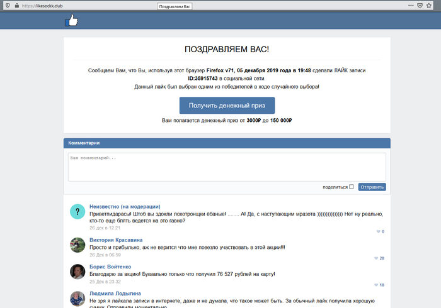
Task: Click the blue thumbs-up logo
Action: pyautogui.click(x=71, y=21)
